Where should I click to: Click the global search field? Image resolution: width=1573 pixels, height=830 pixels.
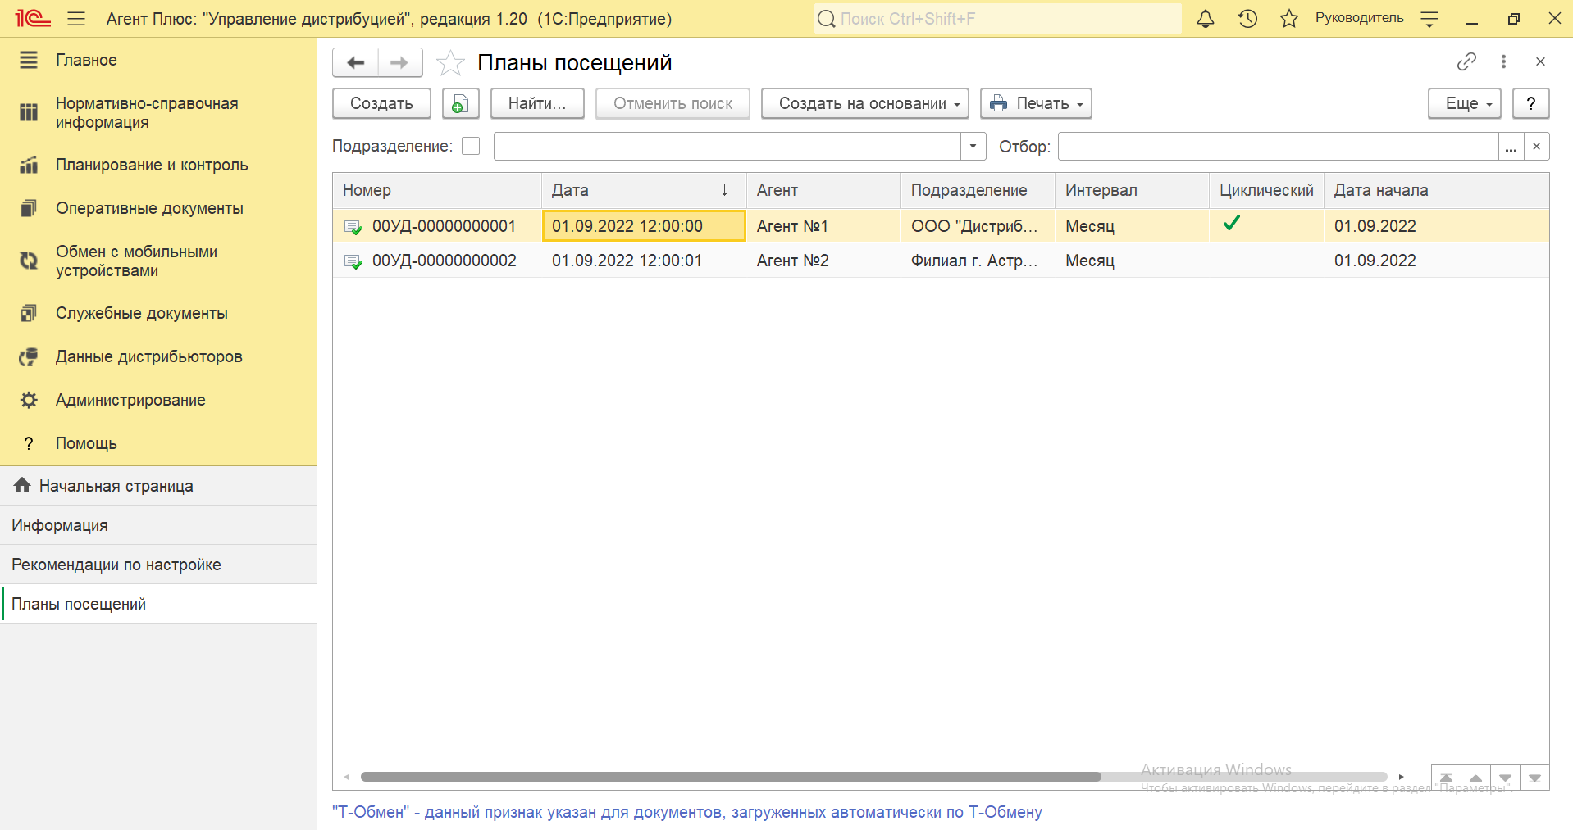click(x=997, y=18)
